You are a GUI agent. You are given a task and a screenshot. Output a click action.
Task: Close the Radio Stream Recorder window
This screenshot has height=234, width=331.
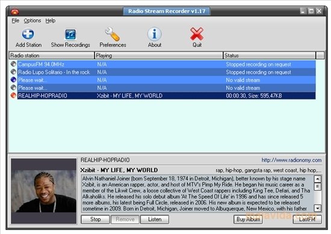tap(319, 11)
